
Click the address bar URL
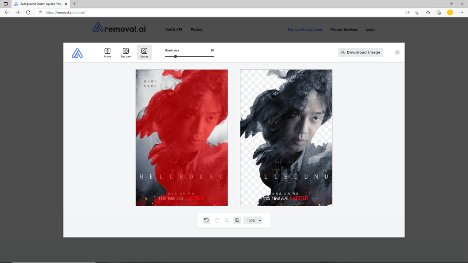[66, 12]
